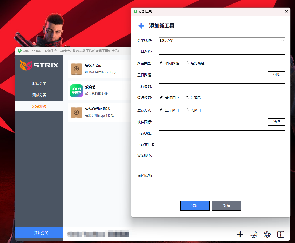Switch to the 默认分类 sidebar category
The height and width of the screenshot is (243, 295).
coord(39,84)
